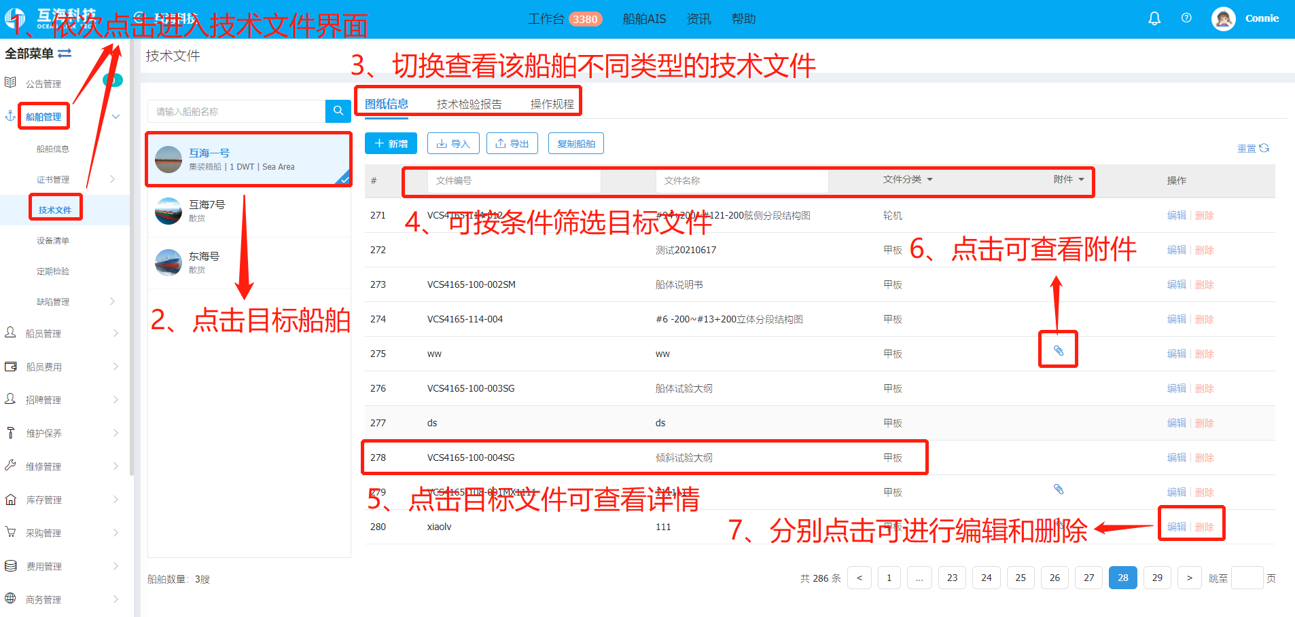Click the 导入 button
Image resolution: width=1295 pixels, height=617 pixels.
click(x=453, y=143)
